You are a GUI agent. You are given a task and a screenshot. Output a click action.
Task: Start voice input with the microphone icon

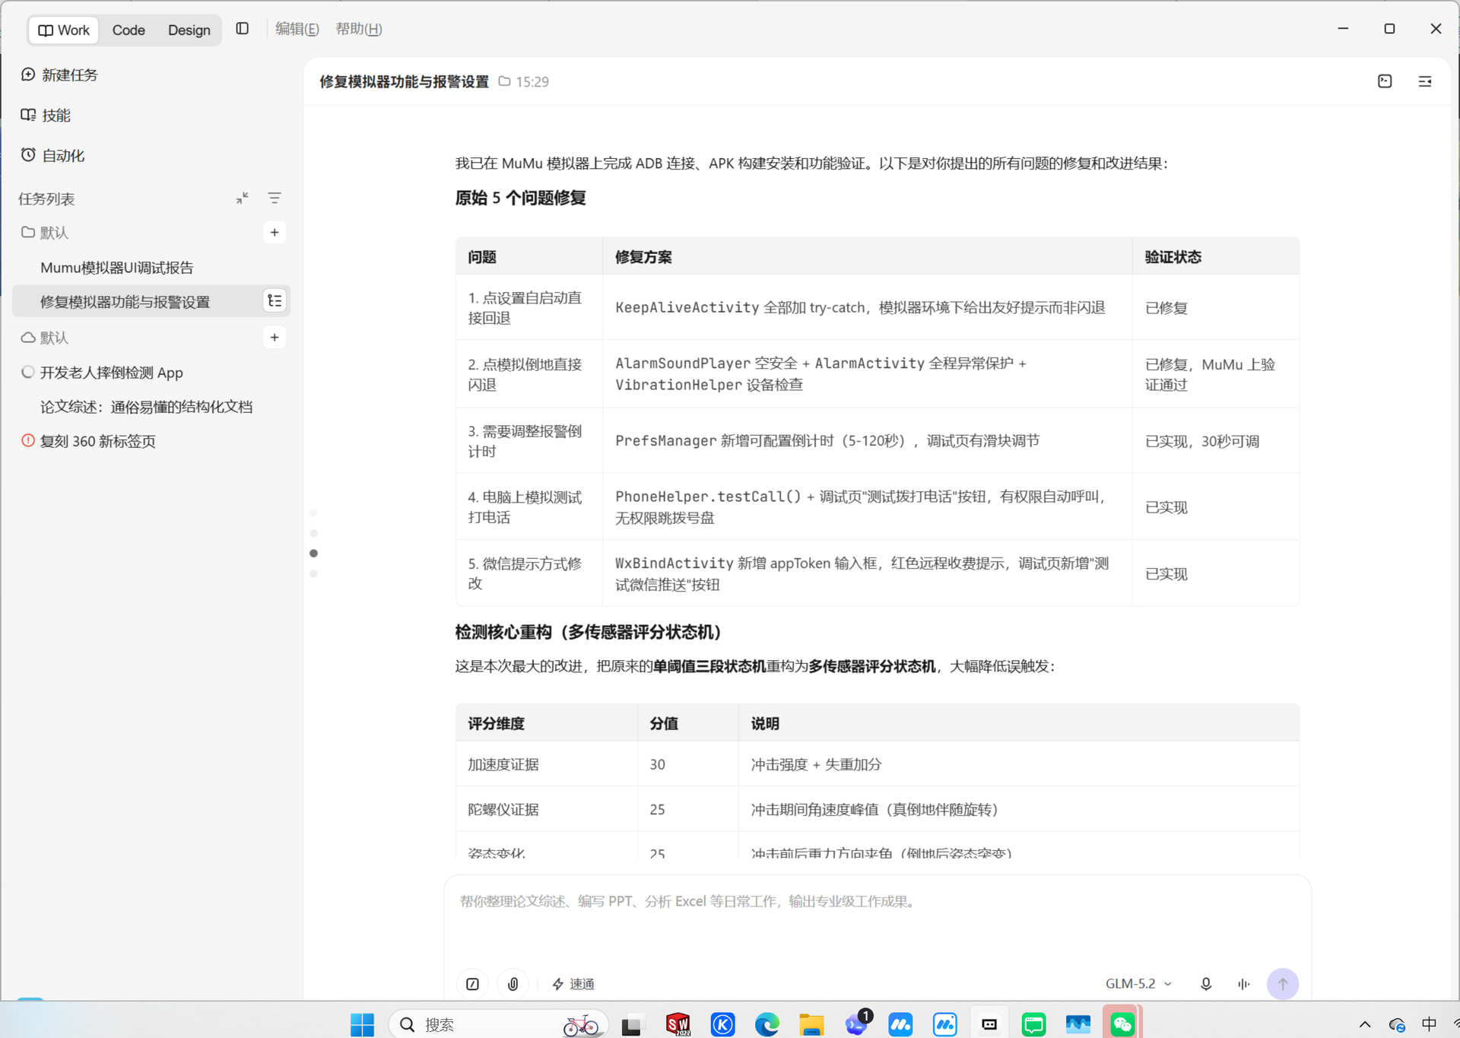pos(1206,984)
